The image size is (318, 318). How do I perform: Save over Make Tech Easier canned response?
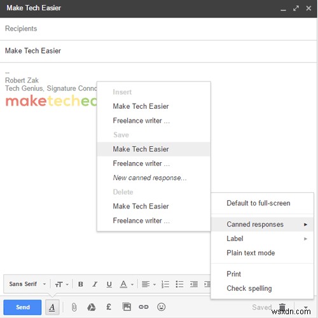pyautogui.click(x=154, y=149)
